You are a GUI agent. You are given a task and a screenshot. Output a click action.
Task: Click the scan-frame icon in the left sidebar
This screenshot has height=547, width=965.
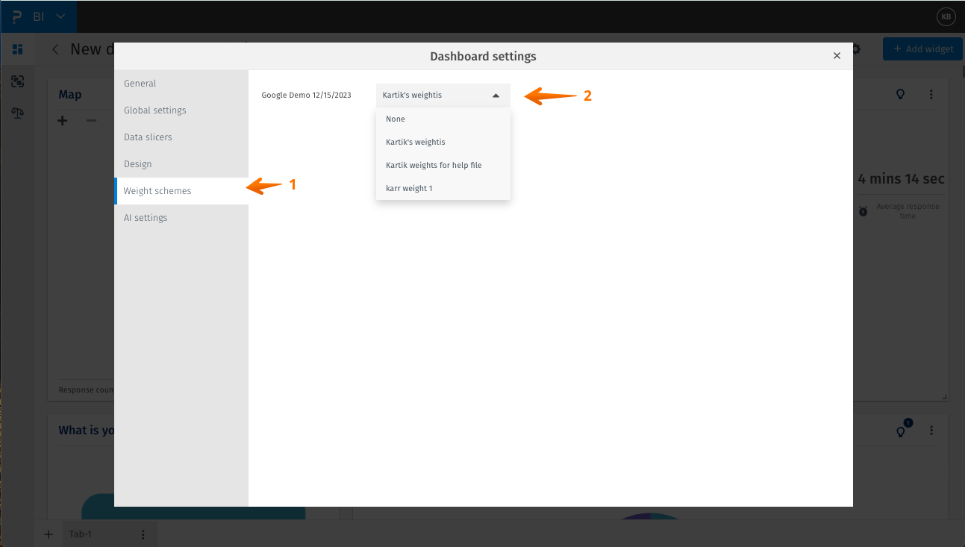17,81
